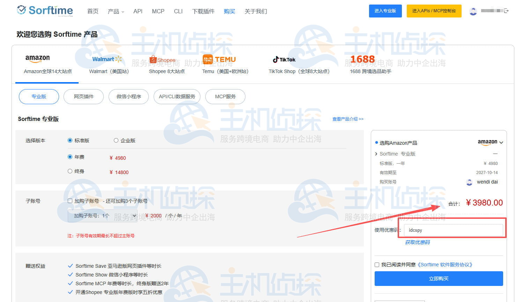The height and width of the screenshot is (302, 515).
Task: Choose the Temu platform logo
Action: tap(219, 59)
